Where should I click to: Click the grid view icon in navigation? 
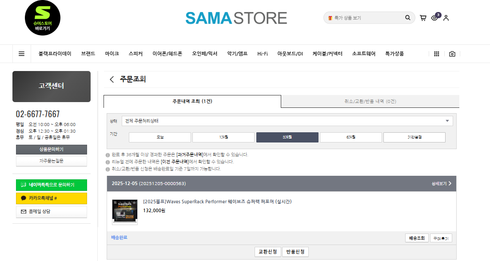coord(436,54)
